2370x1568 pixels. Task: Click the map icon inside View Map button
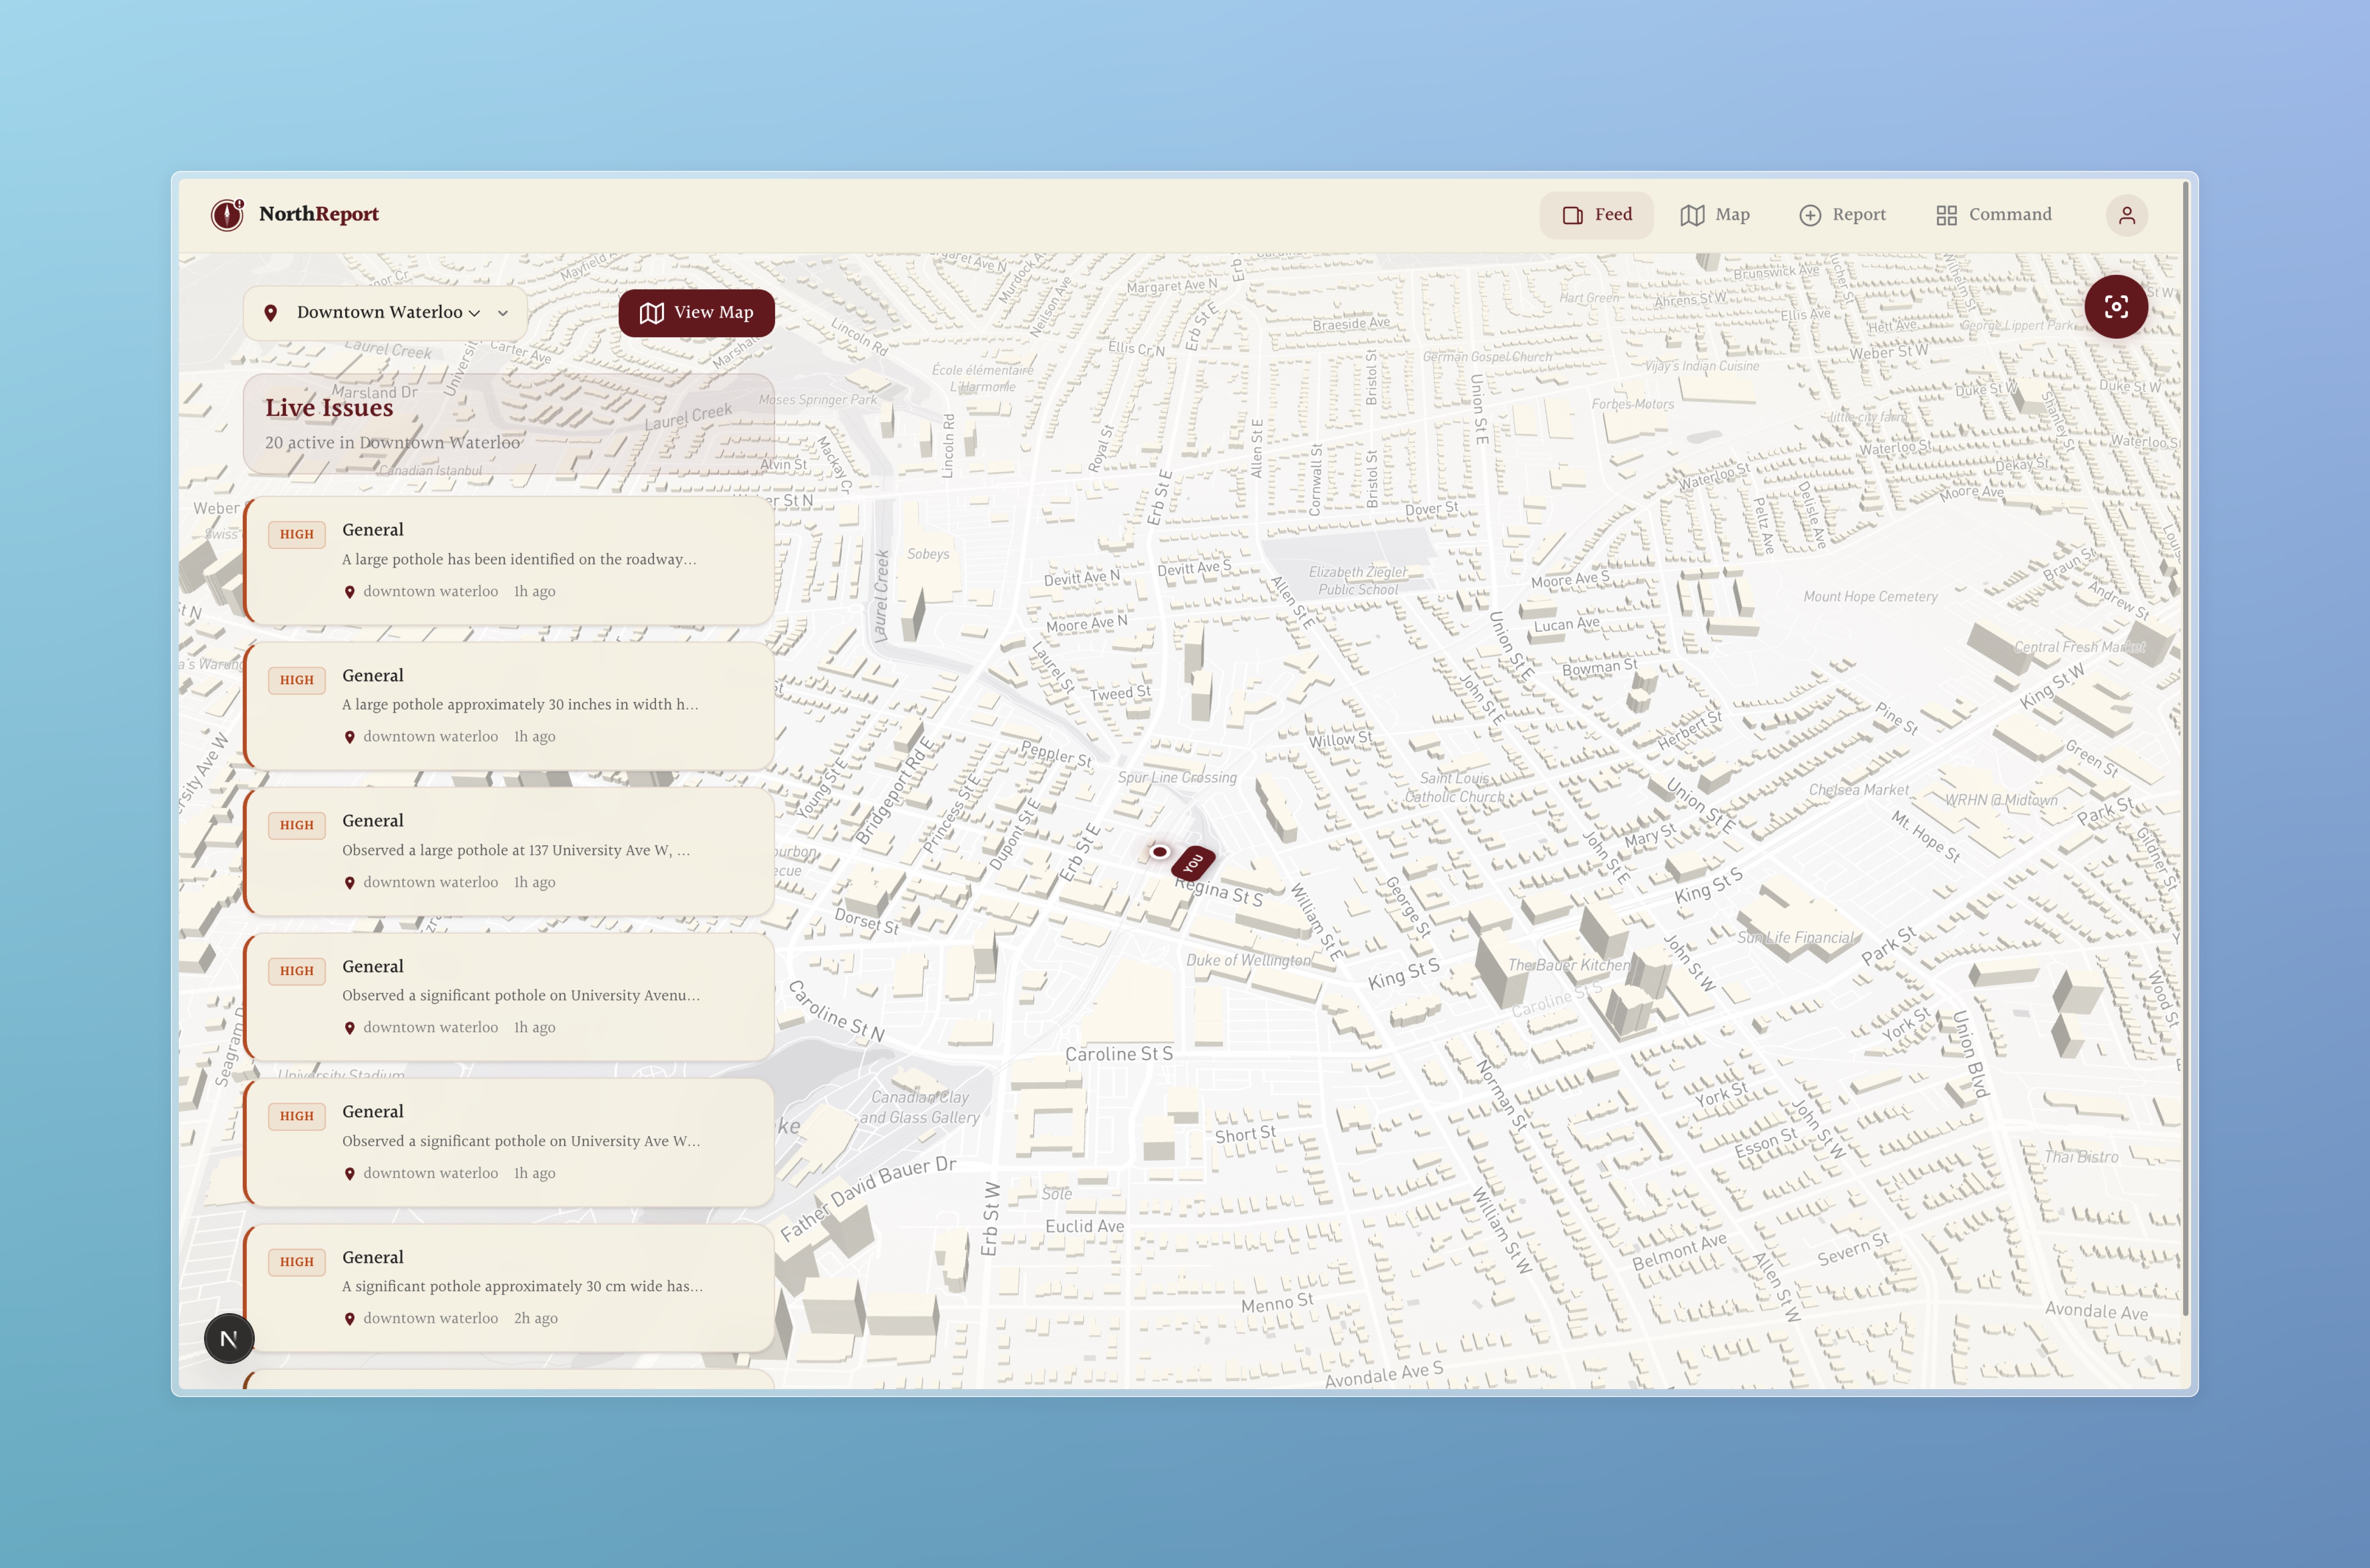coord(652,313)
